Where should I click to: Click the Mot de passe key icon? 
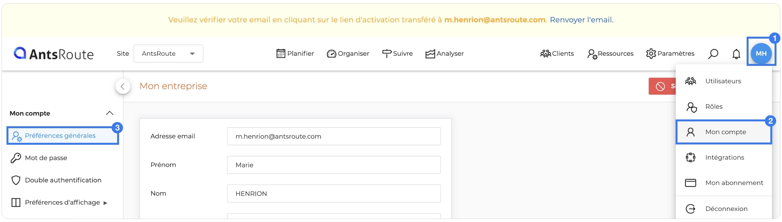16,158
